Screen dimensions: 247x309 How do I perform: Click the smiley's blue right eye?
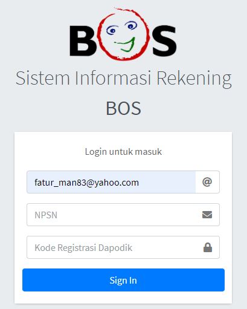tap(130, 25)
